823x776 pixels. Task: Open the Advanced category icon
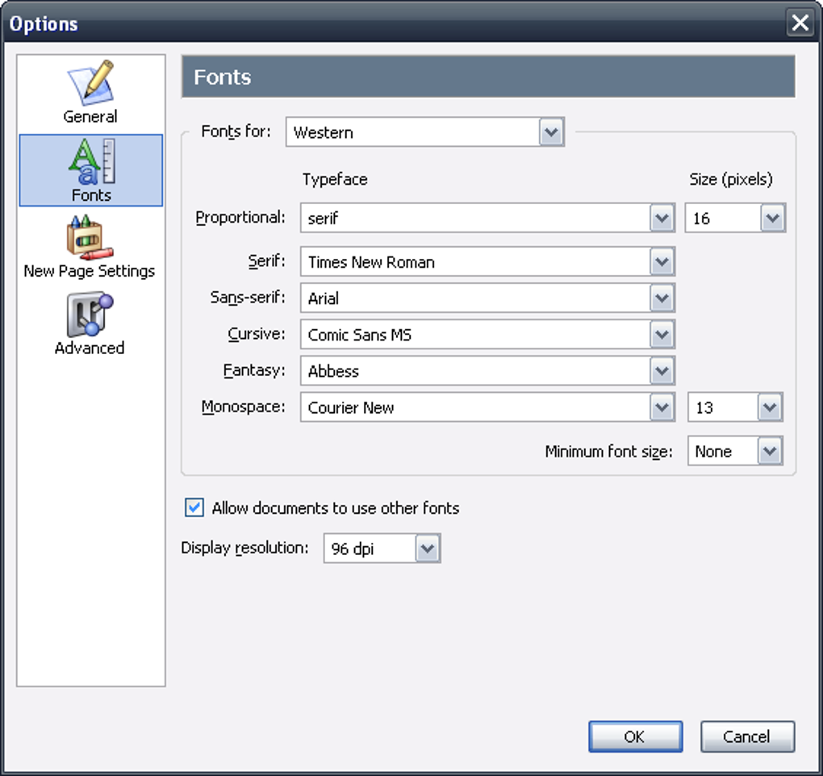pyautogui.click(x=90, y=324)
